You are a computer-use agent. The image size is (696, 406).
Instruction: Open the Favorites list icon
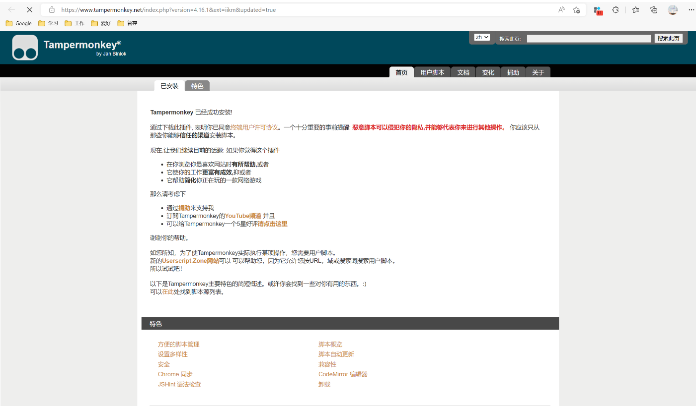[636, 9]
